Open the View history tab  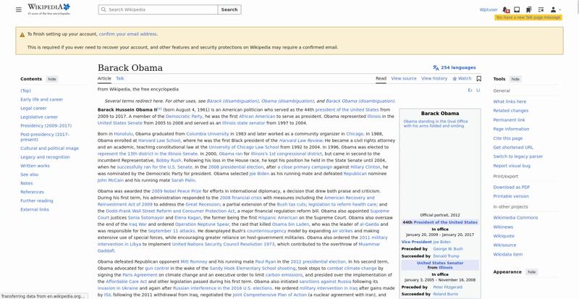[x=434, y=78]
